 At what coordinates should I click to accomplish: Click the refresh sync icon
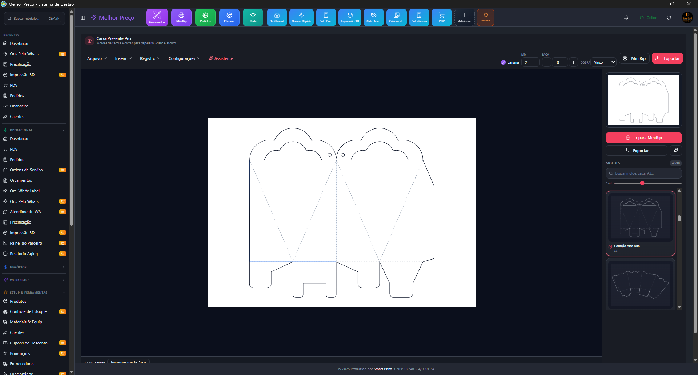tap(669, 17)
